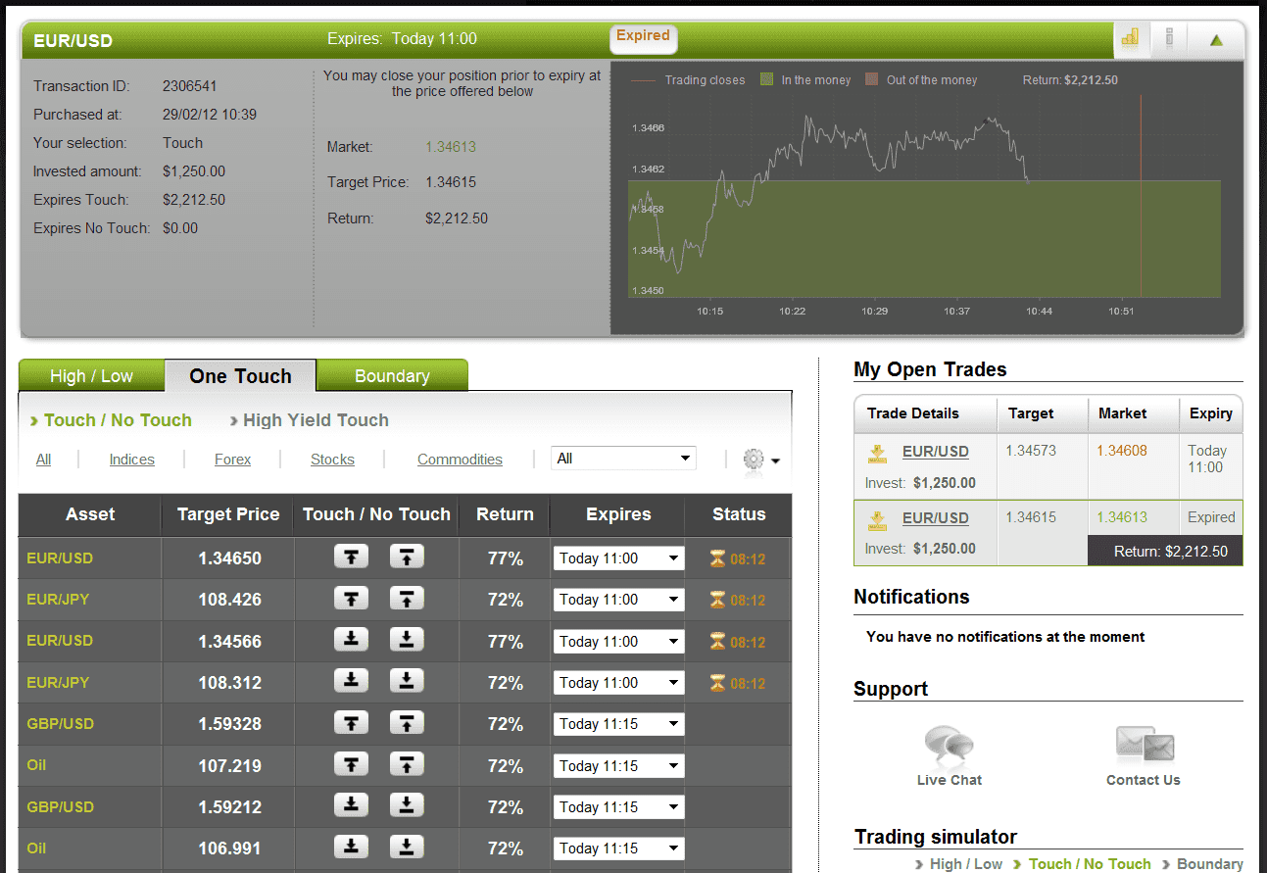Open Touch / No Touch link in Trading simulator
The image size is (1267, 873).
pos(1090,864)
